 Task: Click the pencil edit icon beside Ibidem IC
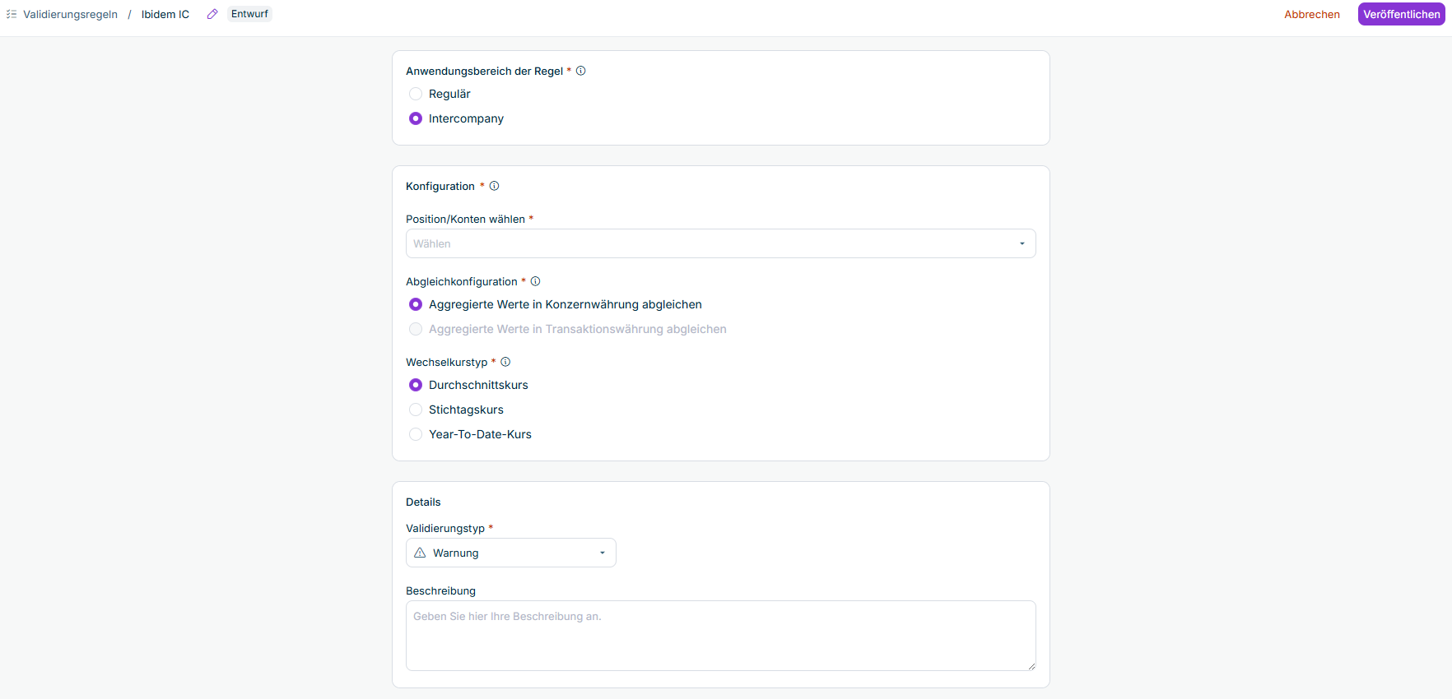click(x=212, y=14)
